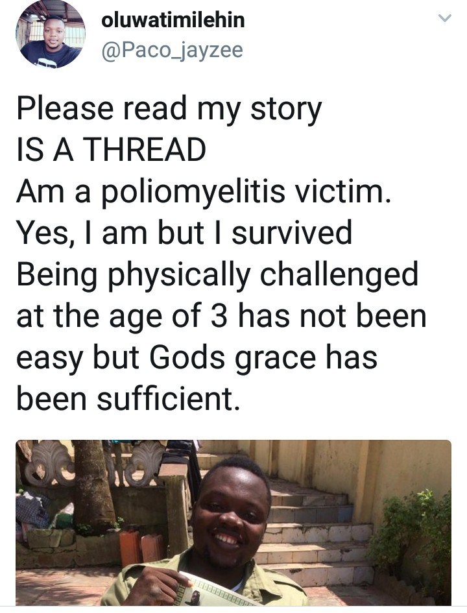Click the 'been sufficient.' line
Image resolution: width=467 pixels, height=613 pixels.
(x=128, y=398)
